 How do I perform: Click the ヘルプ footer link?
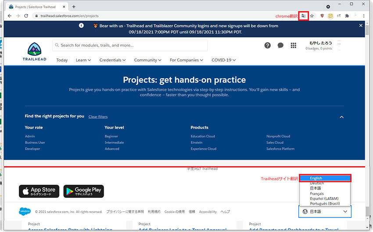tap(225, 211)
